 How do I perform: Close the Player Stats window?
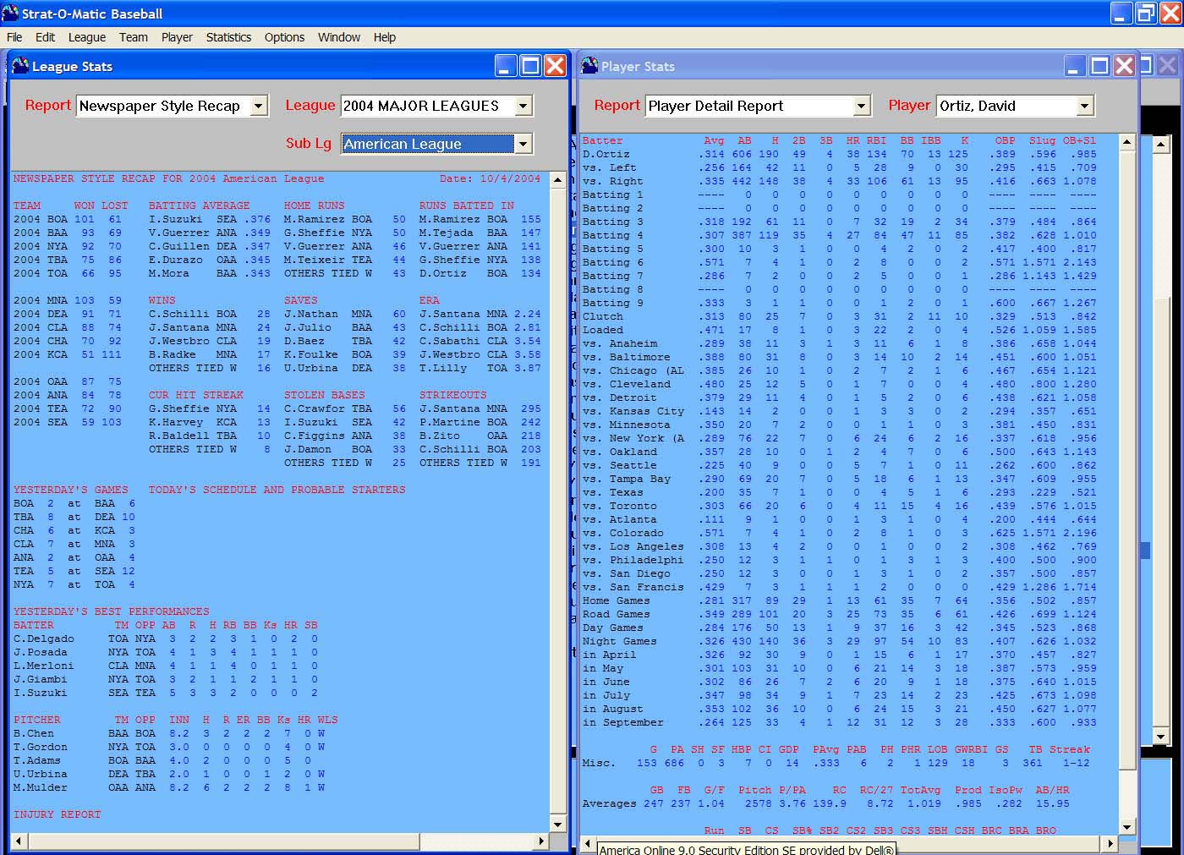coord(1124,66)
